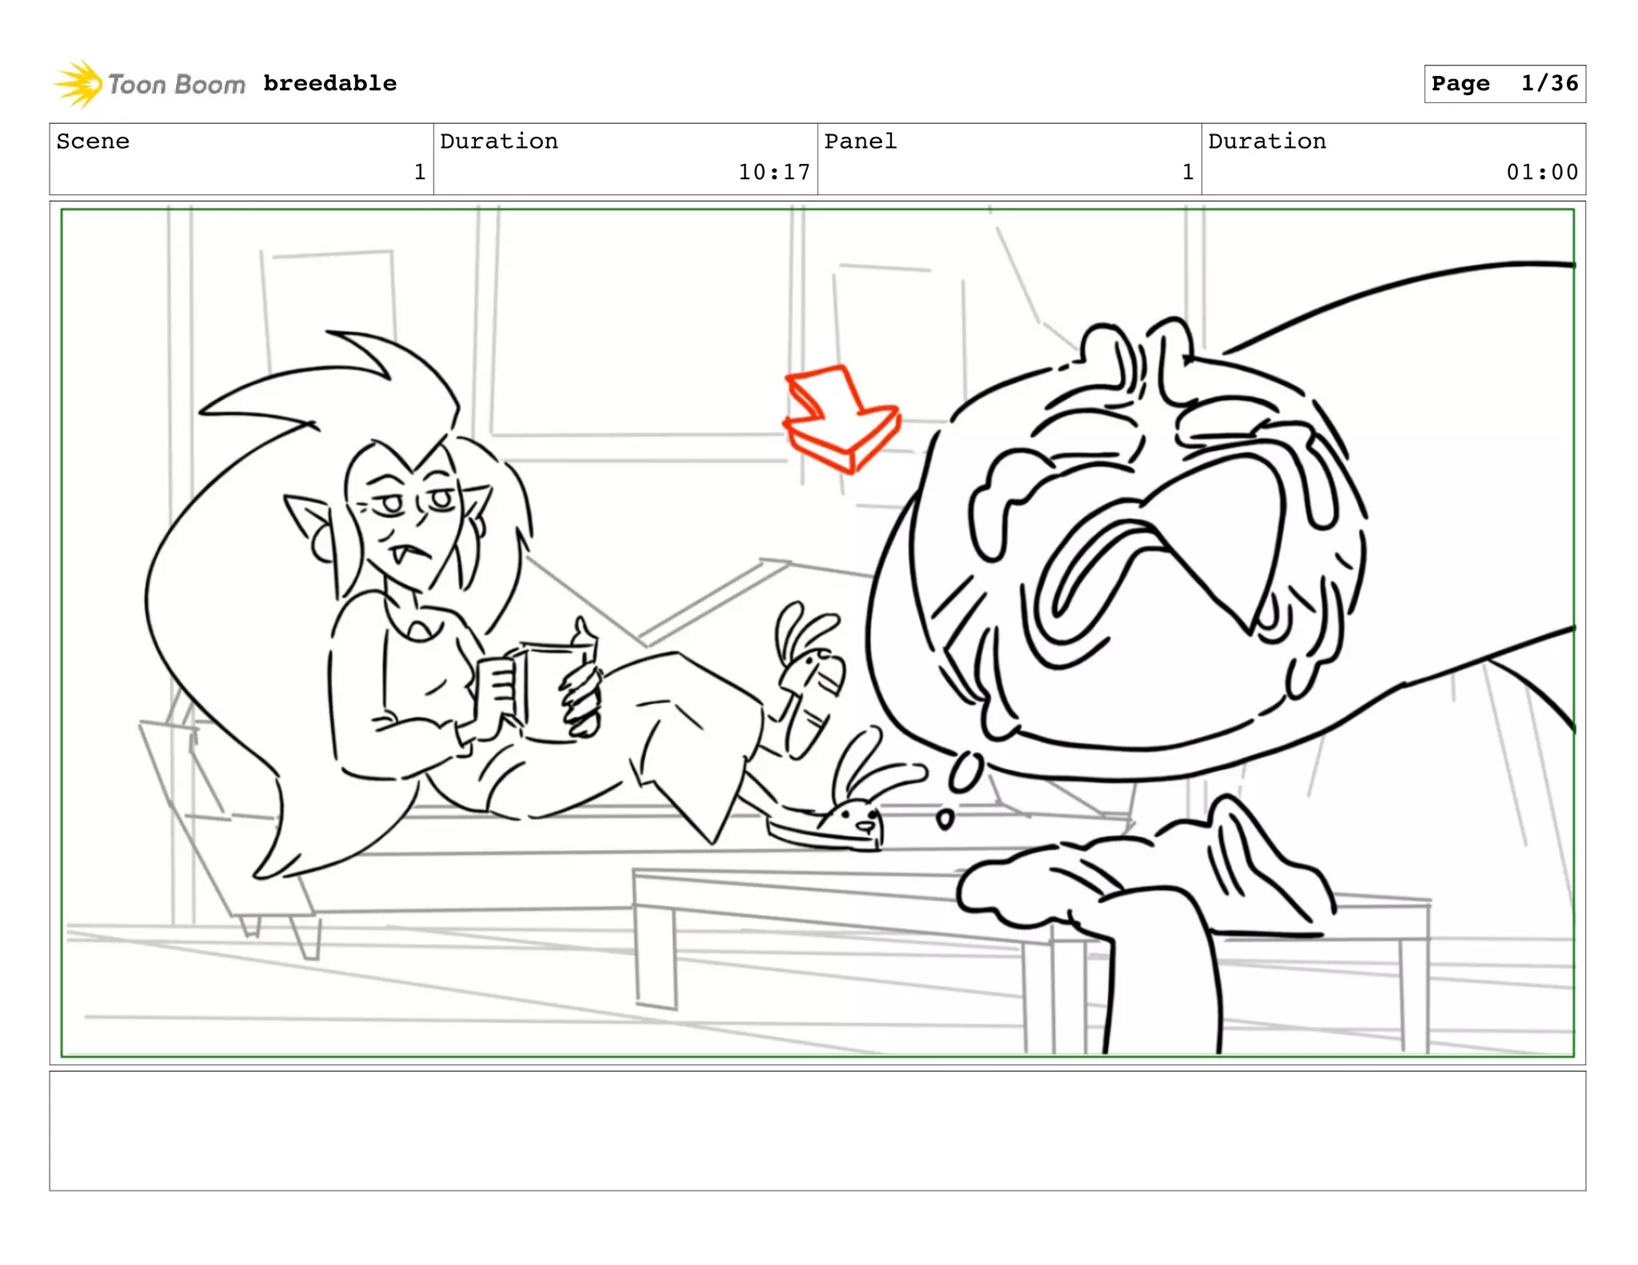Click the panel Duration 01:00 cell
Viewport: 1638px width, 1265px height.
[x=1392, y=158]
